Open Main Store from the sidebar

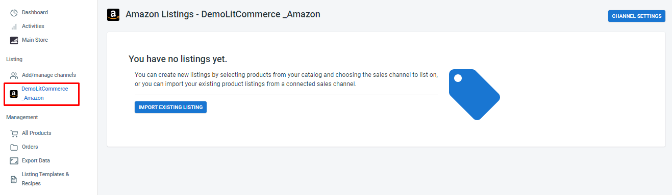35,40
